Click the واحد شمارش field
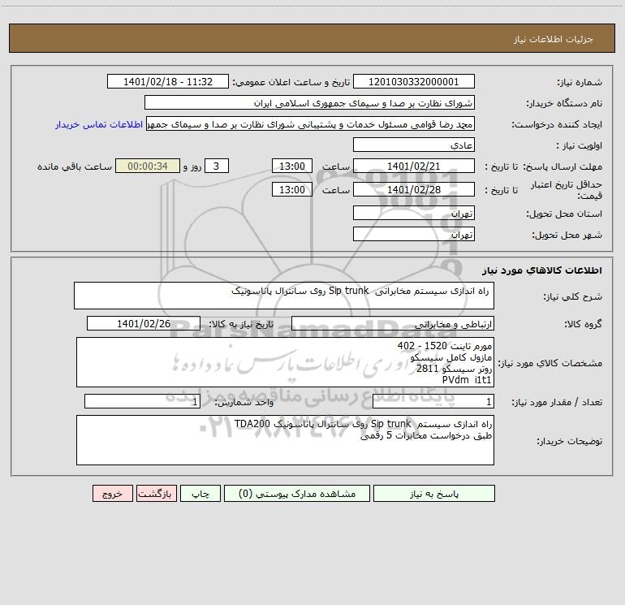Image resolution: width=625 pixels, height=605 pixels. click(142, 401)
